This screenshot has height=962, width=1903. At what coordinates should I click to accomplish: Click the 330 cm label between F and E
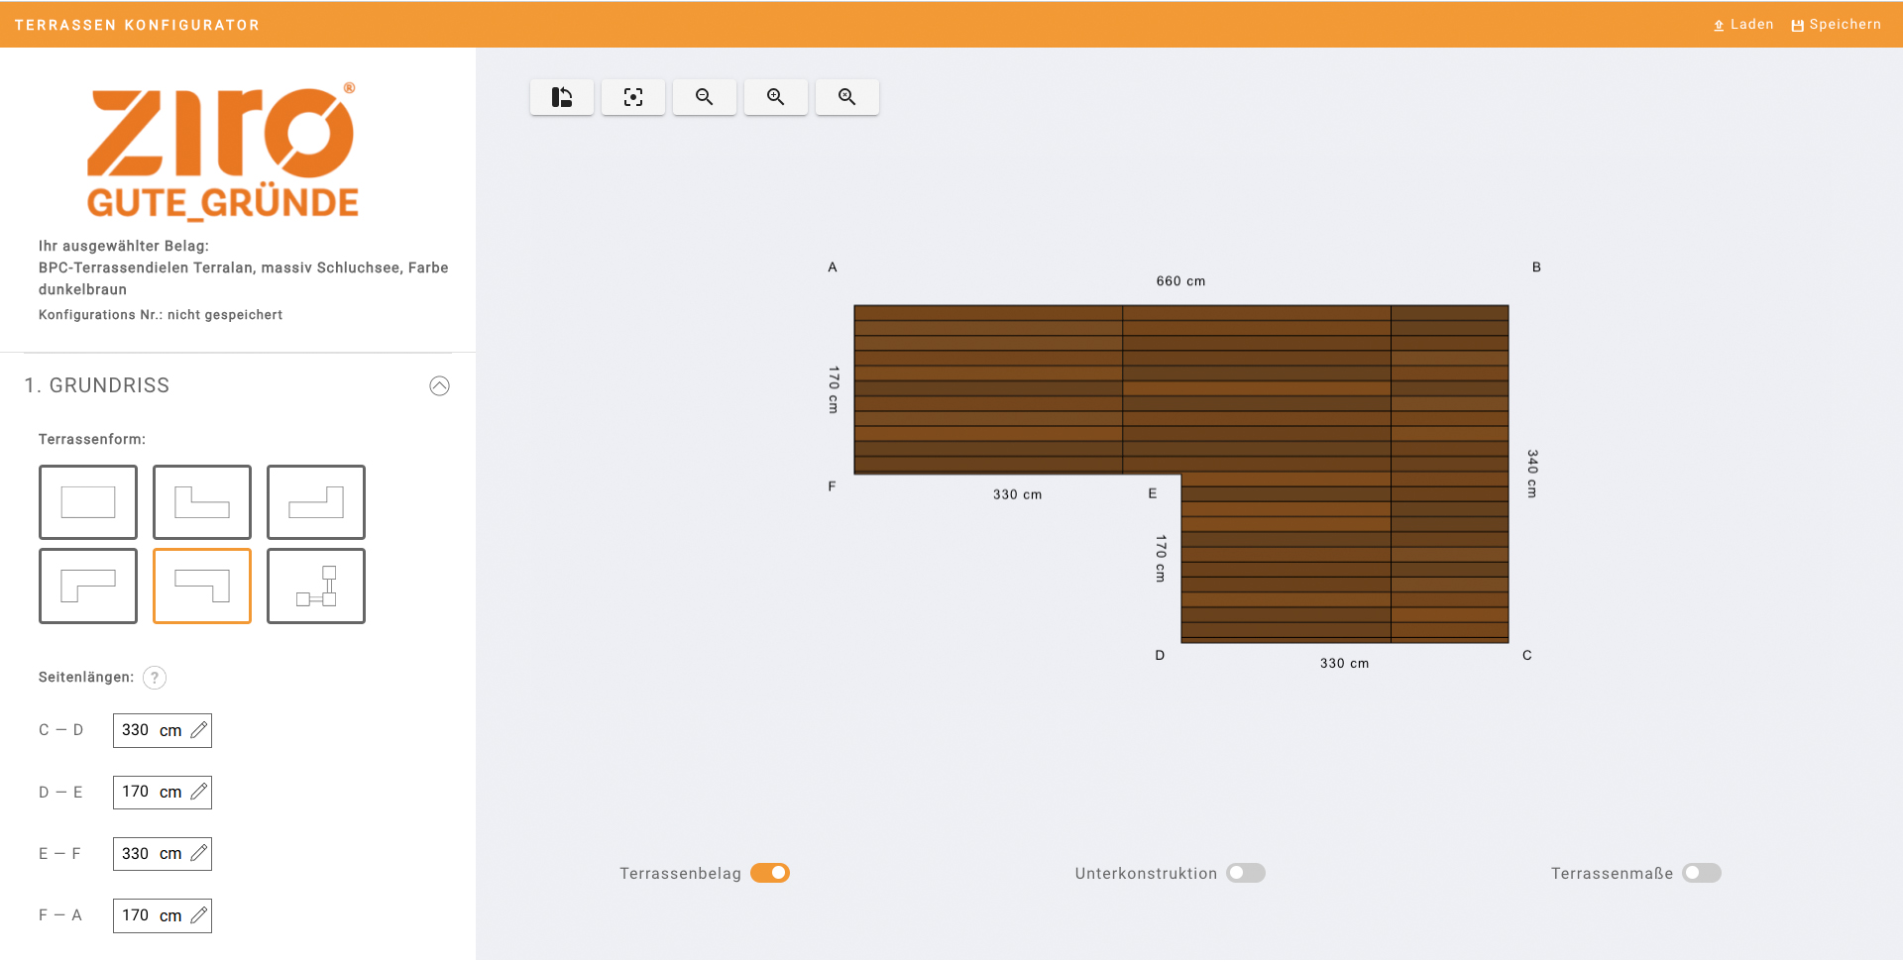point(1018,494)
